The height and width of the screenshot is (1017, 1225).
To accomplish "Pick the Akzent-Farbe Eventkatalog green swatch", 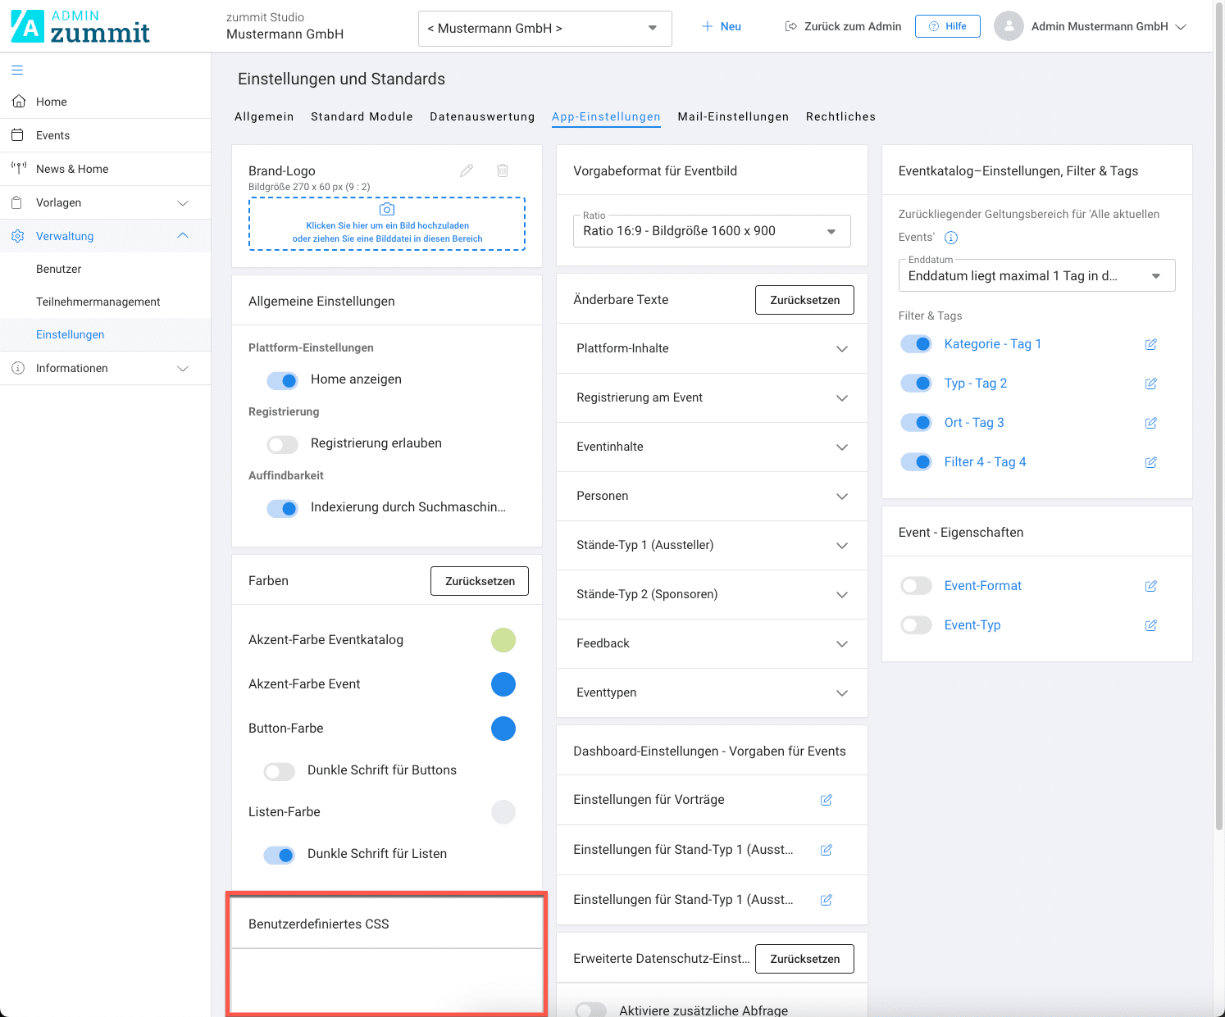I will (x=503, y=640).
